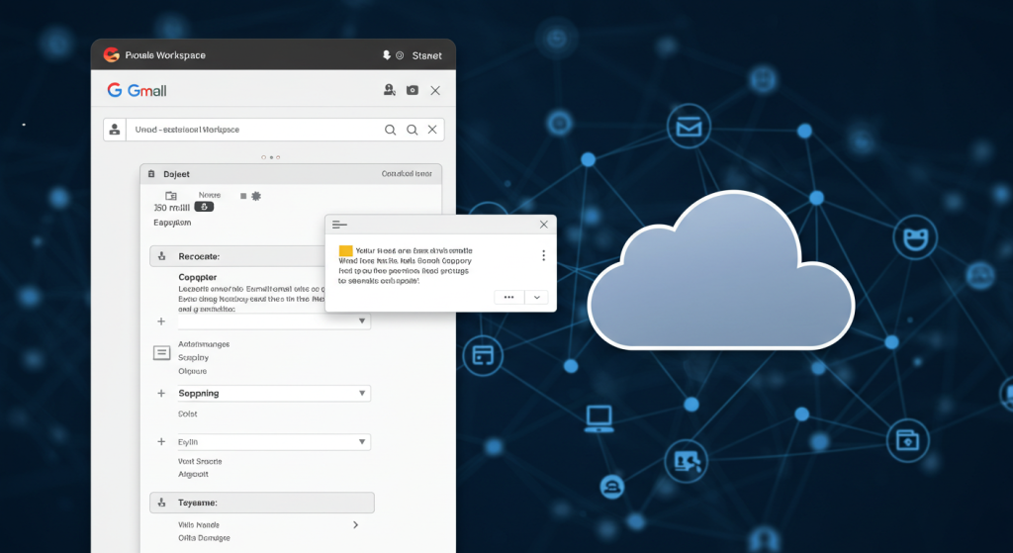This screenshot has height=553, width=1013.
Task: Clear the search field using its X icon
Action: pyautogui.click(x=432, y=130)
